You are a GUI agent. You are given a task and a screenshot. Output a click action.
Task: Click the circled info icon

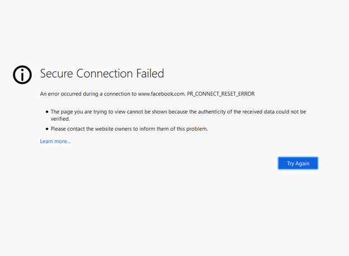(22, 74)
